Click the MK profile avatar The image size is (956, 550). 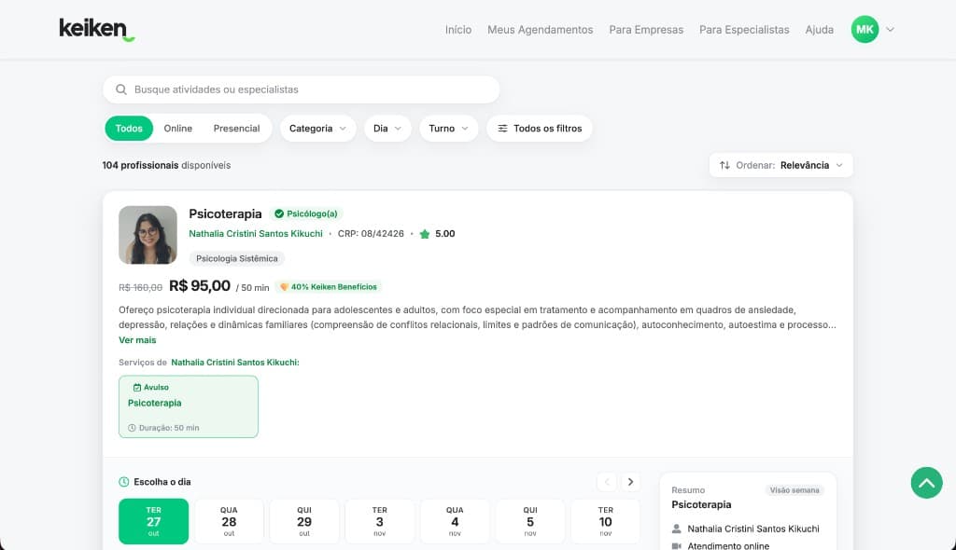865,29
